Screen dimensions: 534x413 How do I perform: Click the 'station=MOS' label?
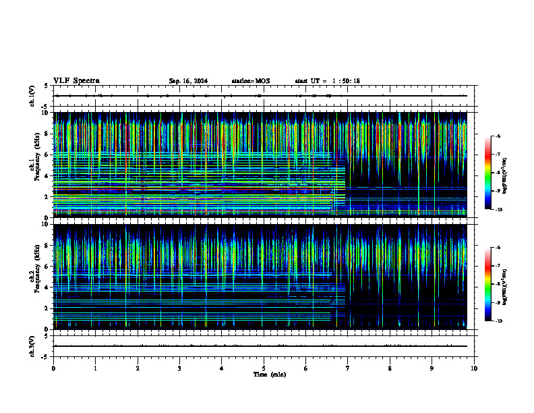tap(251, 81)
